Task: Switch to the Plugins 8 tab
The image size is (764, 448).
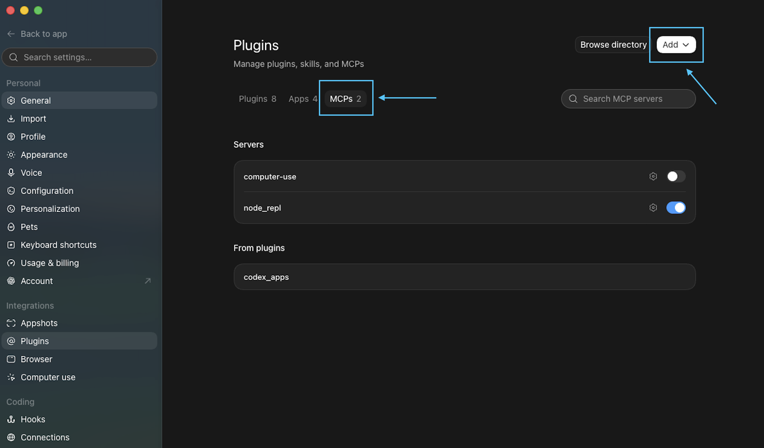Action: pos(257,99)
